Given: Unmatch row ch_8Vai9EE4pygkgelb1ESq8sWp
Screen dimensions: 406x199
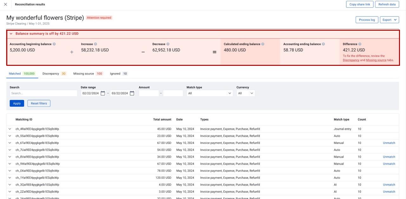Looking at the screenshot, I should coord(389,157).
